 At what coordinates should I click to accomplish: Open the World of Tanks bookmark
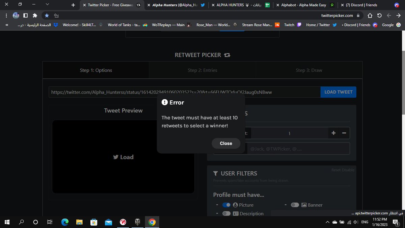point(128,25)
